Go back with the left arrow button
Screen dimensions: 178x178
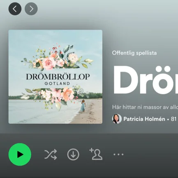coord(15,9)
